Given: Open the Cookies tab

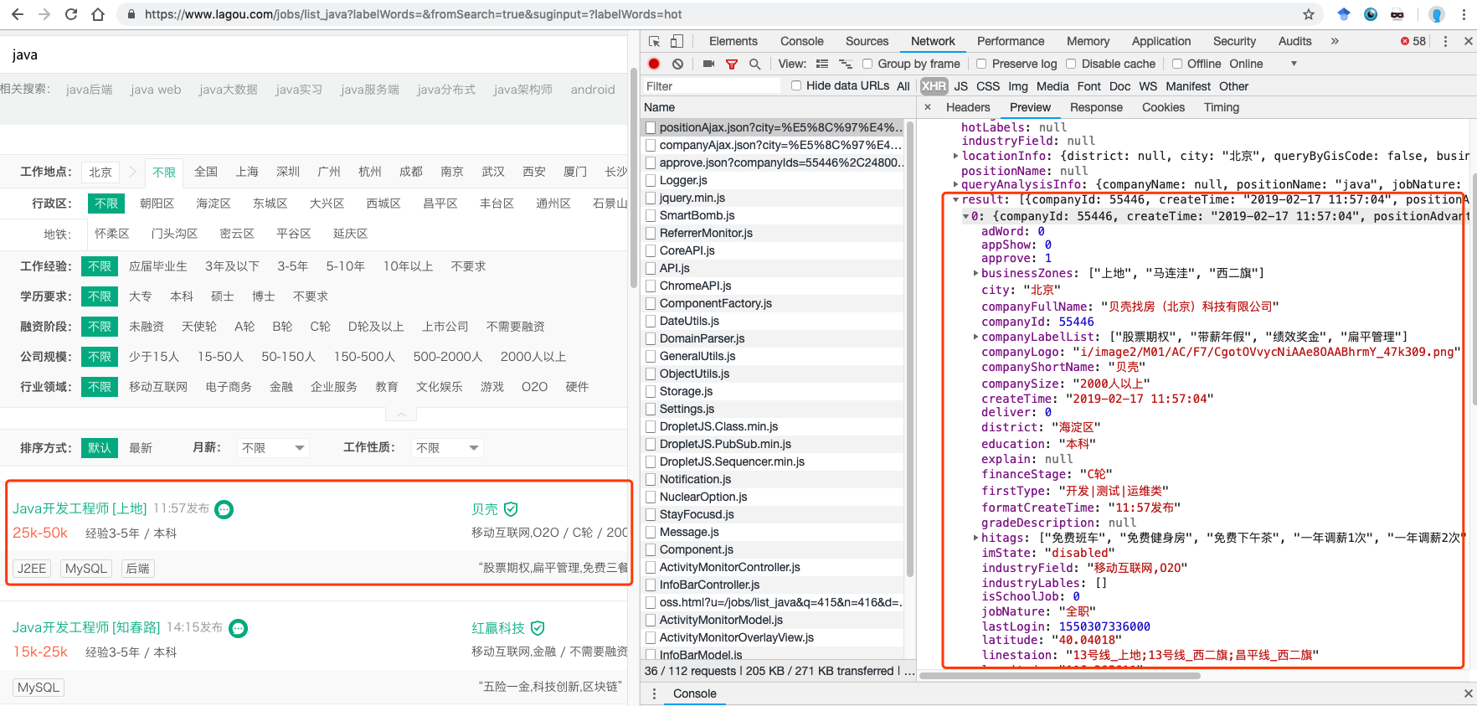Looking at the screenshot, I should click(x=1163, y=107).
